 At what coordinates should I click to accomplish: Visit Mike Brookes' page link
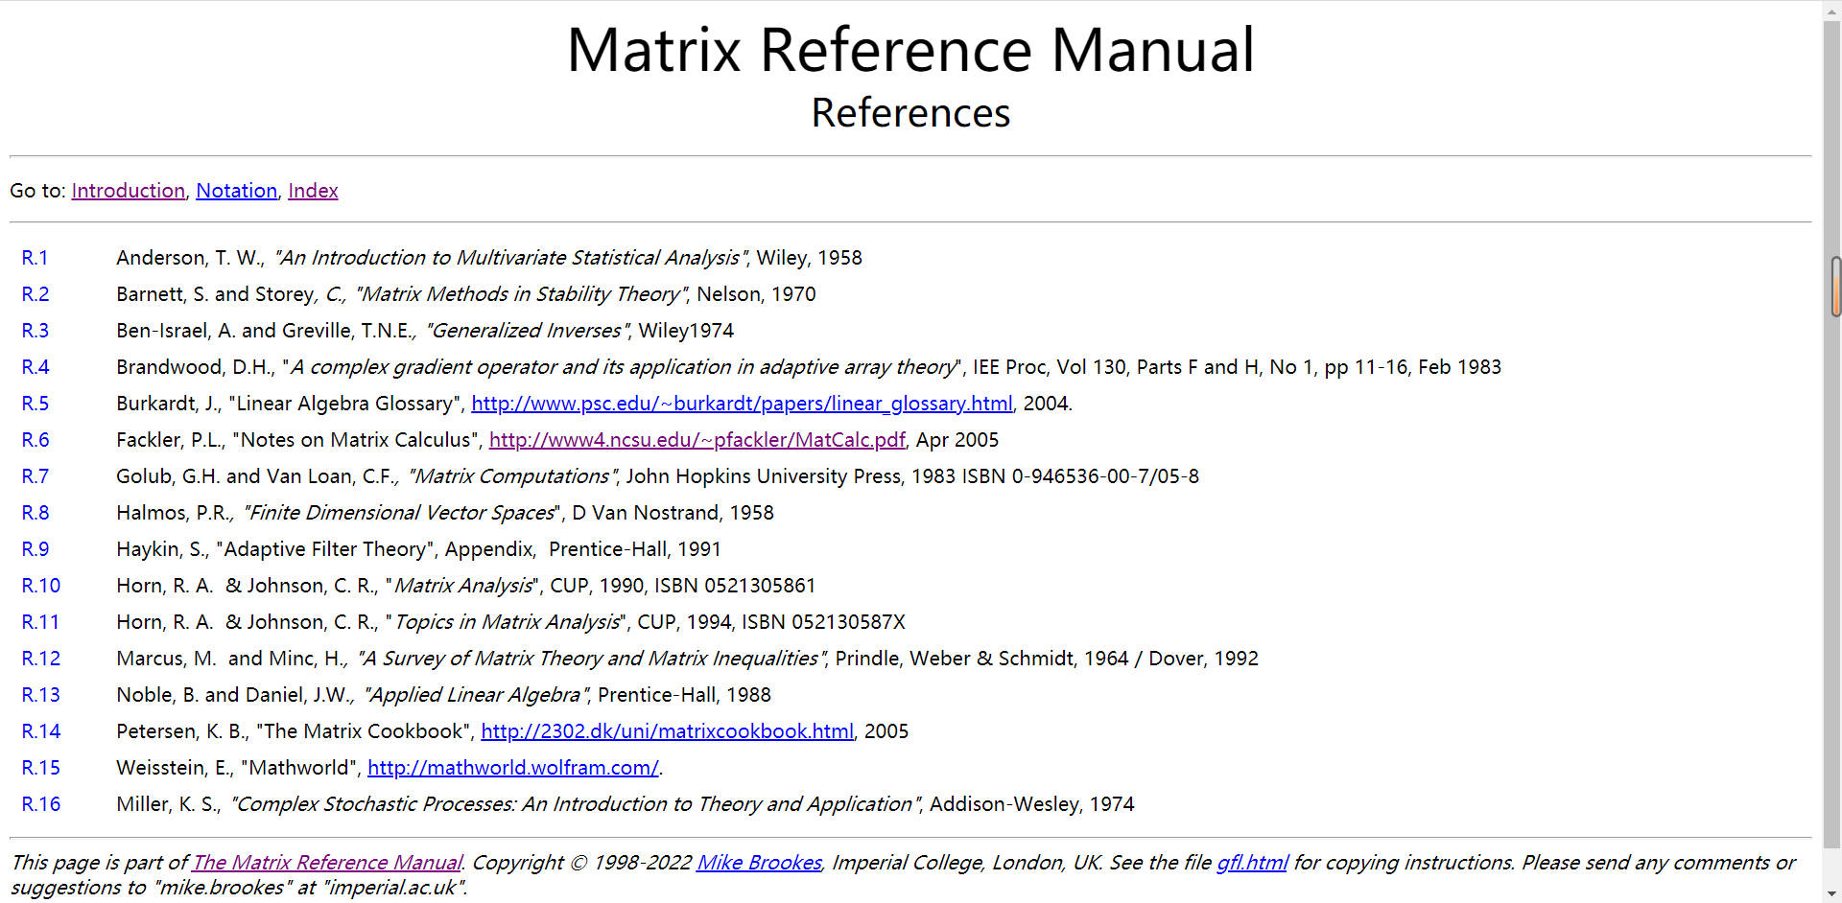(x=759, y=863)
